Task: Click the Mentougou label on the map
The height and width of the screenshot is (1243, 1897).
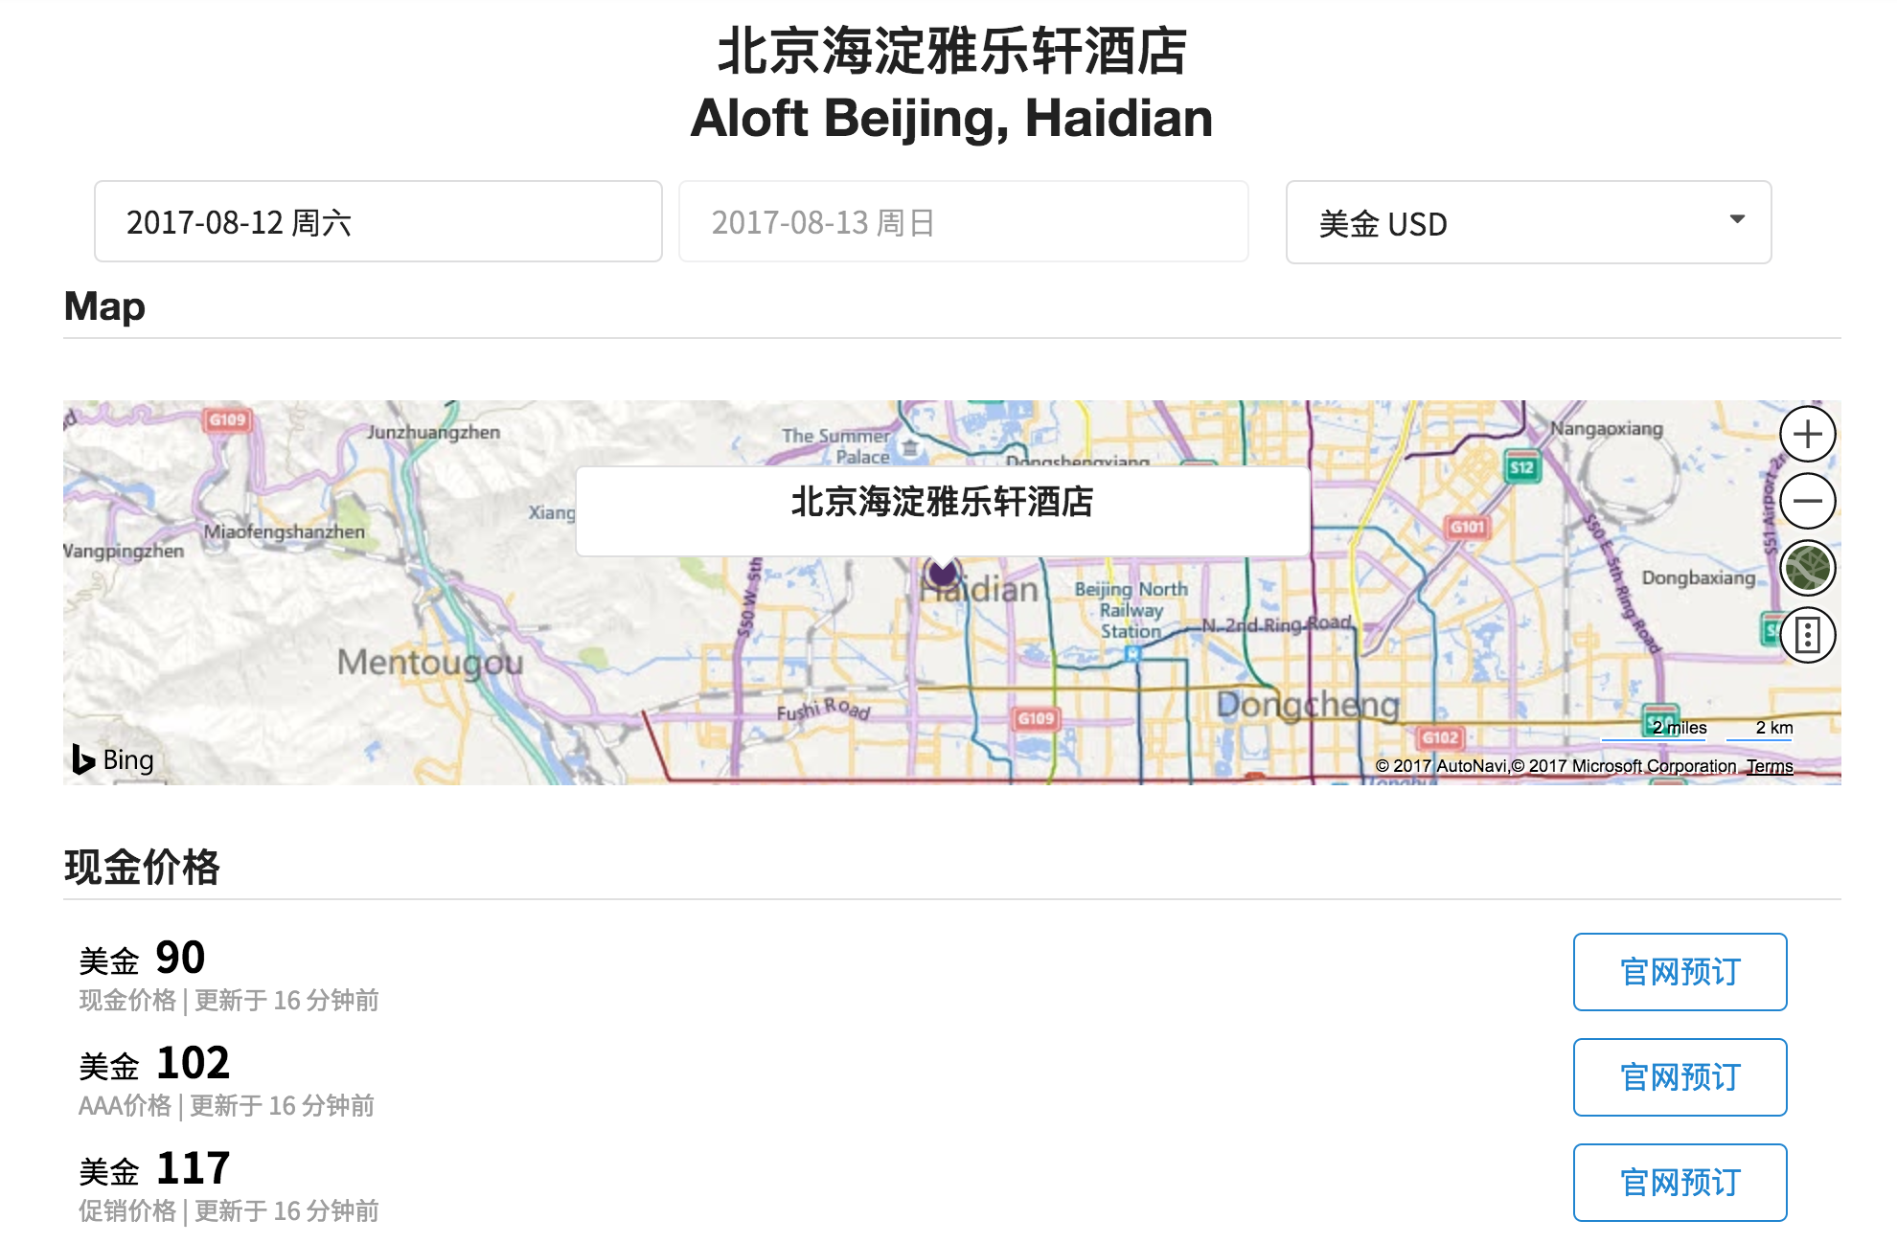Action: (430, 662)
